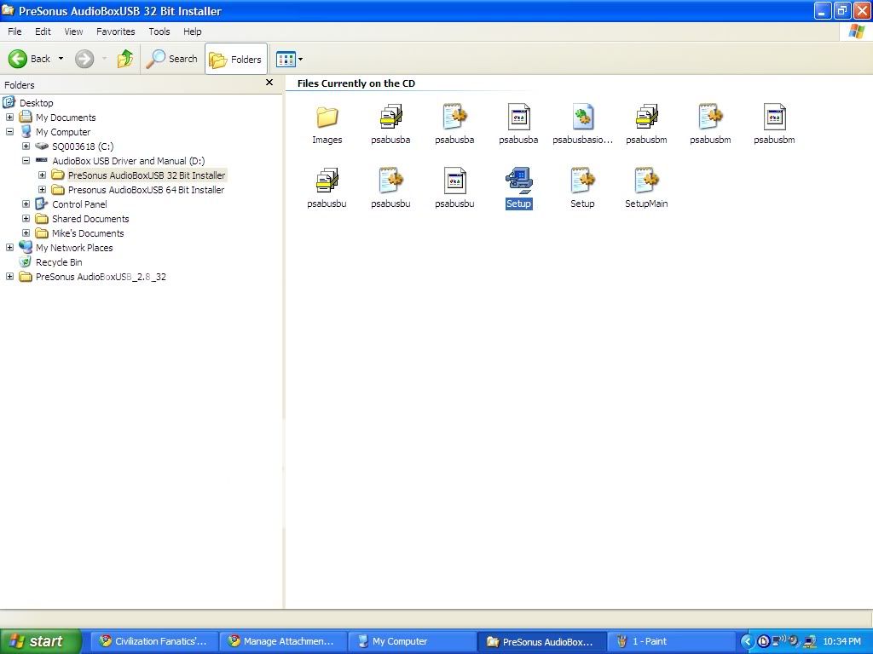Select the psabusba file with yellow-striped stacked-pages icon
Image resolution: width=873 pixels, height=654 pixels.
[390, 124]
